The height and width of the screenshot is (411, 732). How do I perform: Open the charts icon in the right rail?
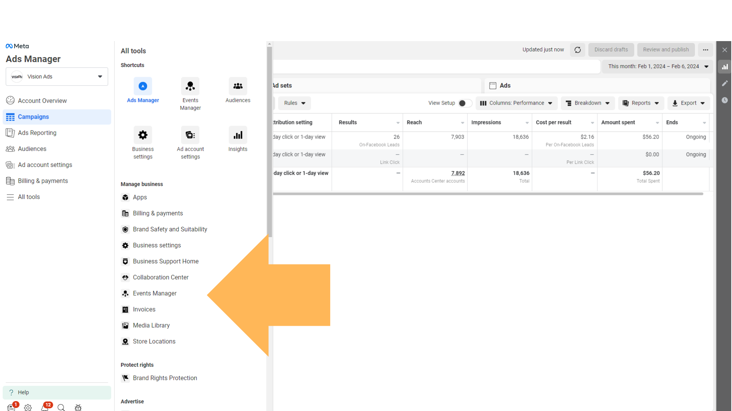coord(725,67)
